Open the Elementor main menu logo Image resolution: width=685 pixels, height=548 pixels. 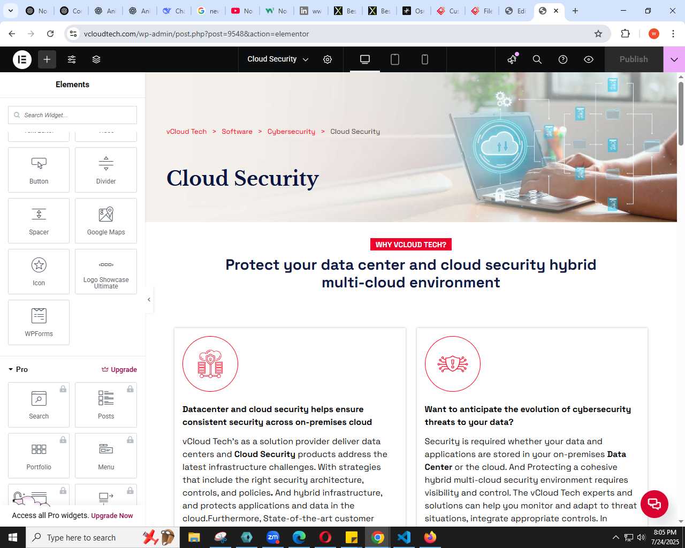pyautogui.click(x=22, y=59)
